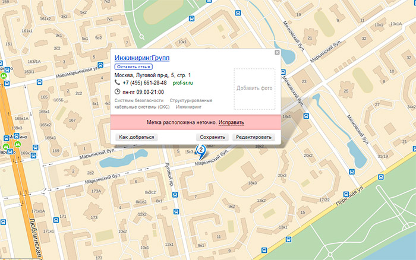
Task: Click the clock icon beside working hours
Action: click(x=117, y=92)
